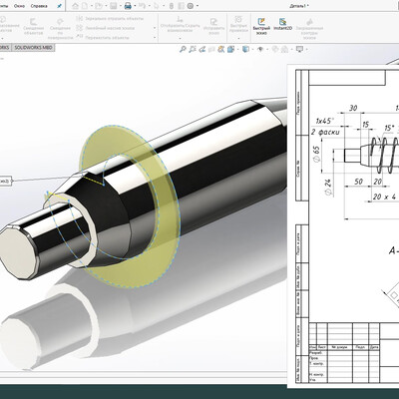This screenshot has height=399, width=399.
Task: Toggle Заштрихованные контуры эскиза
Action: [x=309, y=29]
